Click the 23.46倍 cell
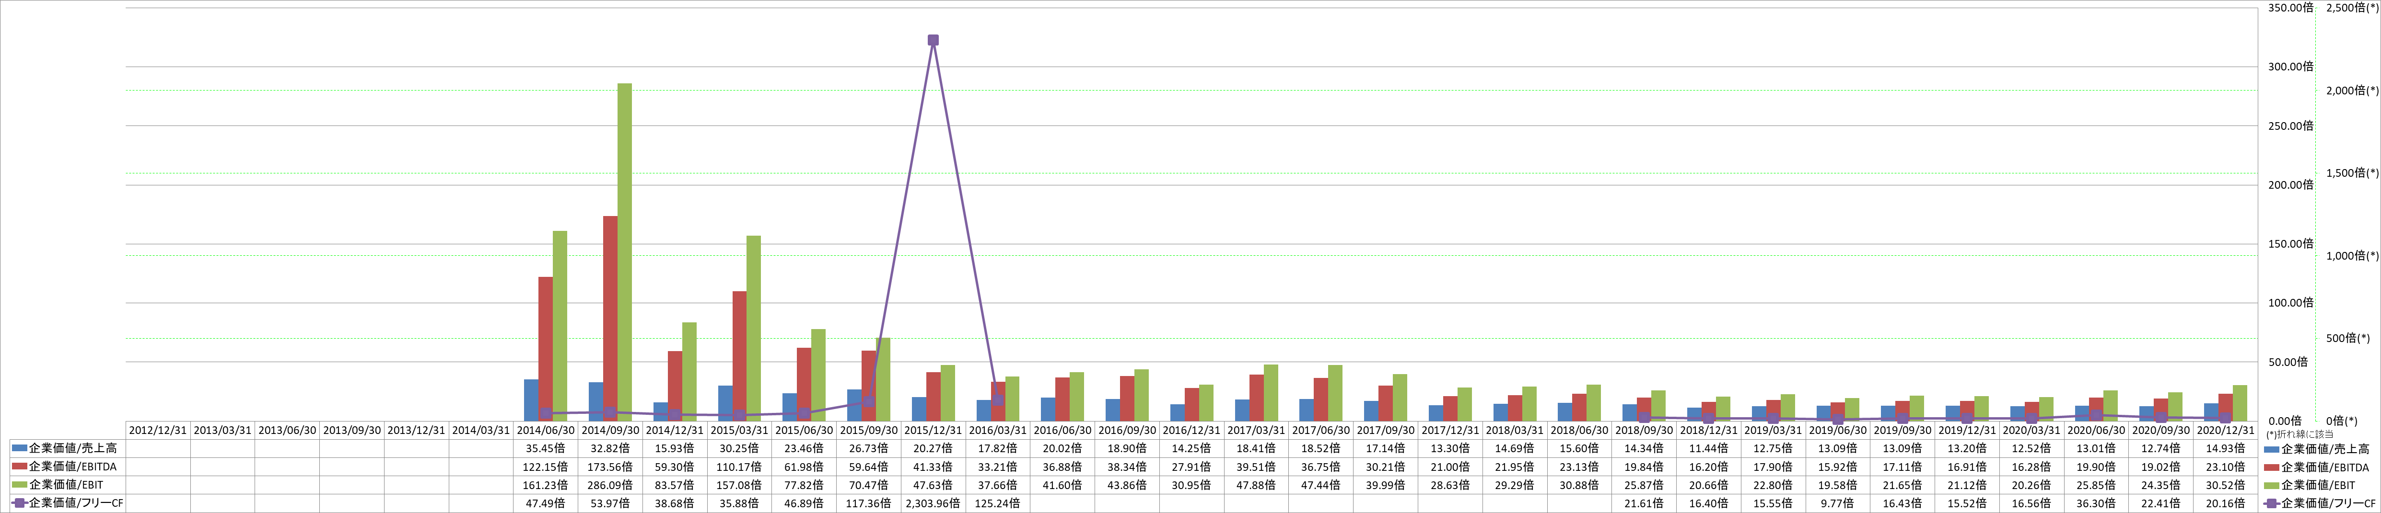Screen dimensions: 2381x513 click(x=804, y=448)
